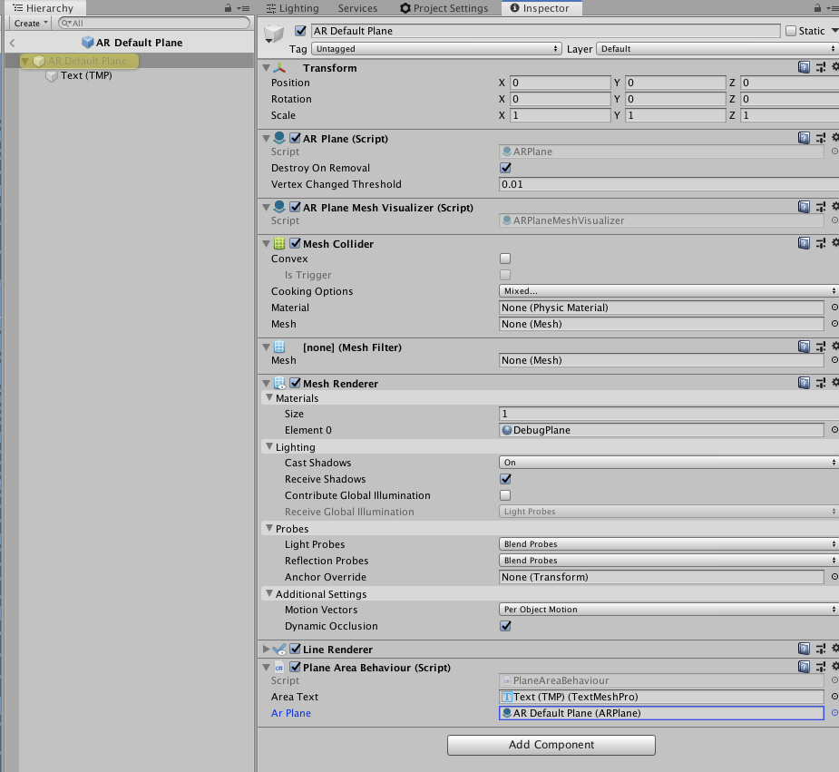The image size is (839, 772).
Task: Open help for AR Plane Mesh Visualizer
Action: [804, 207]
